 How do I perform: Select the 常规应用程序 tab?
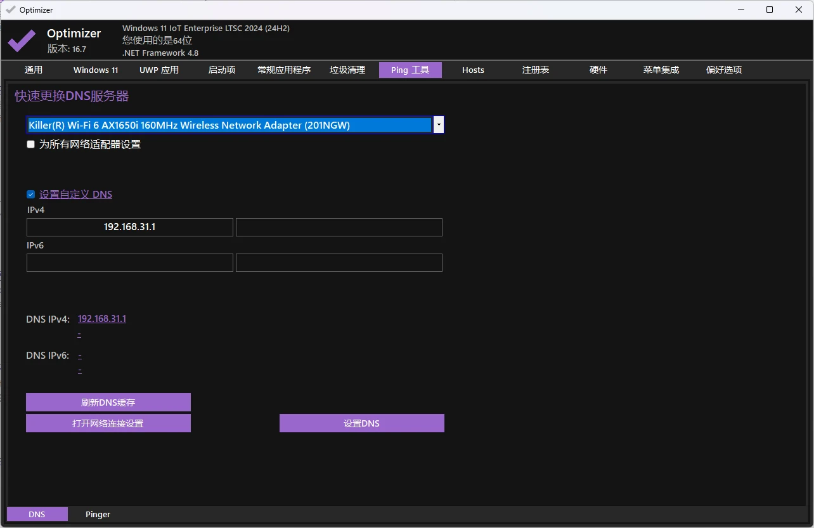tap(284, 70)
